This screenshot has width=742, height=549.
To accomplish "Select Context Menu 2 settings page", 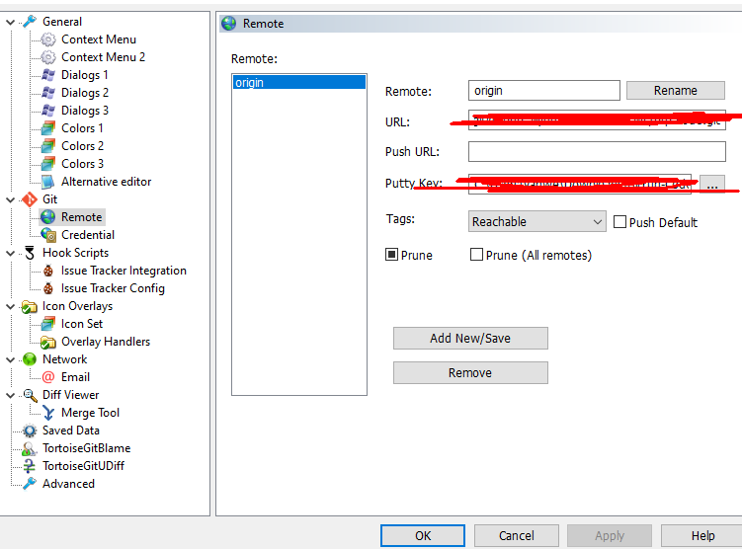I will 103,57.
